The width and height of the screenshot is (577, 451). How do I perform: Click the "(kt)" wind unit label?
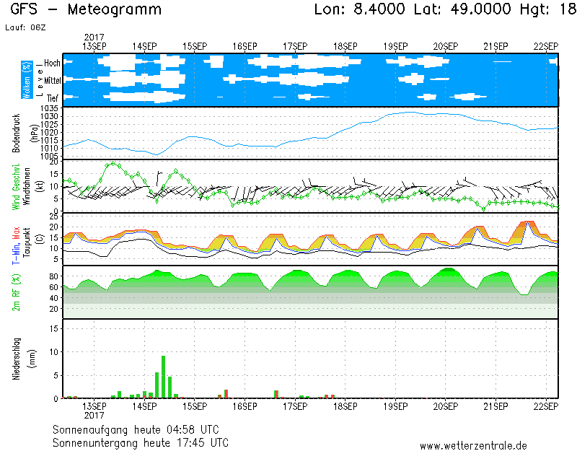(x=40, y=186)
